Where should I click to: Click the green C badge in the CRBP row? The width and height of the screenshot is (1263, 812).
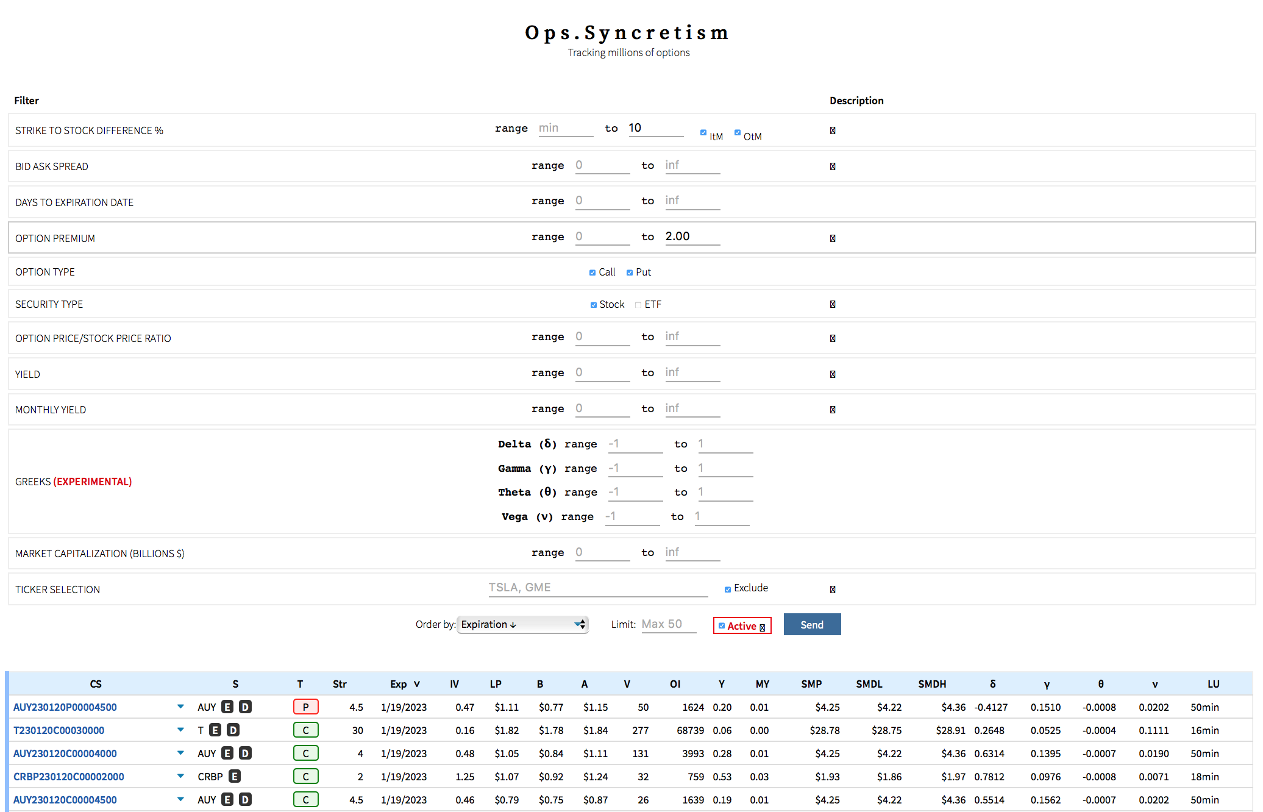[306, 777]
